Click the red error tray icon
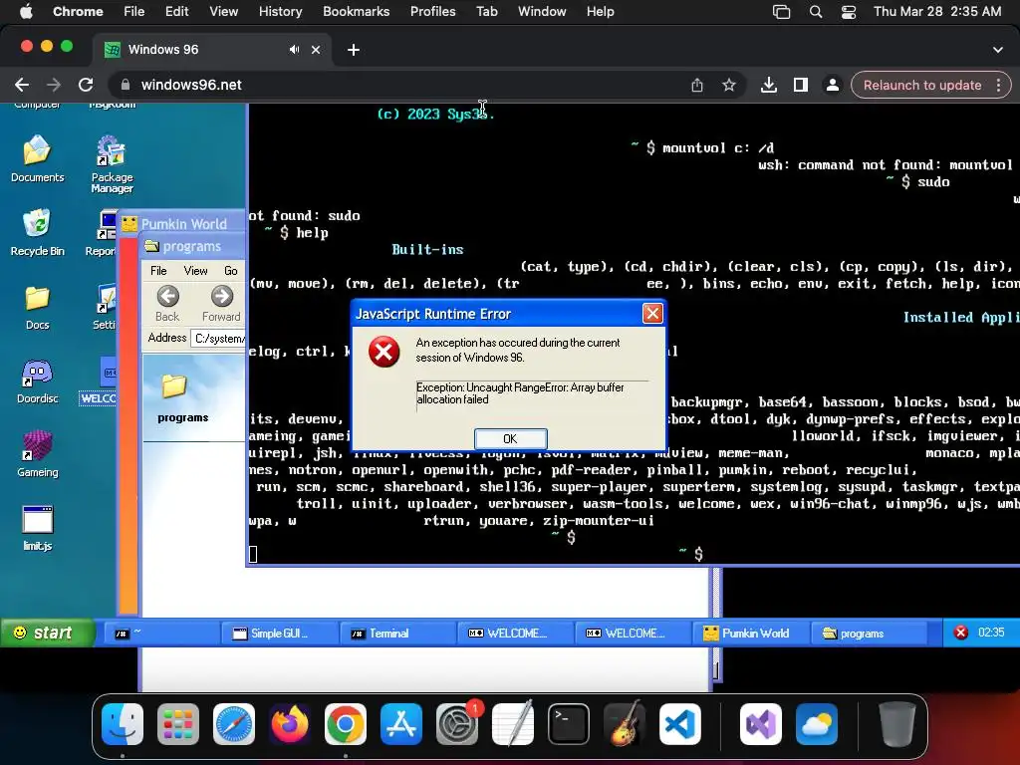This screenshot has width=1020, height=765. point(961,633)
